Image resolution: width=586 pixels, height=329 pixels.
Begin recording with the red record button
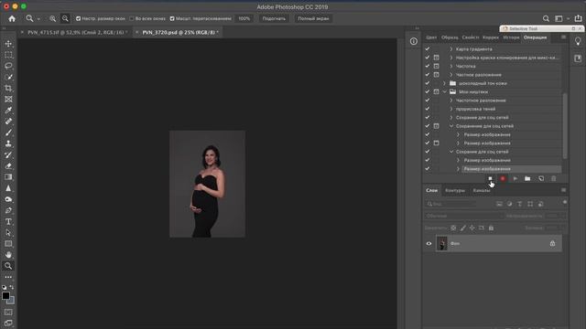click(503, 179)
